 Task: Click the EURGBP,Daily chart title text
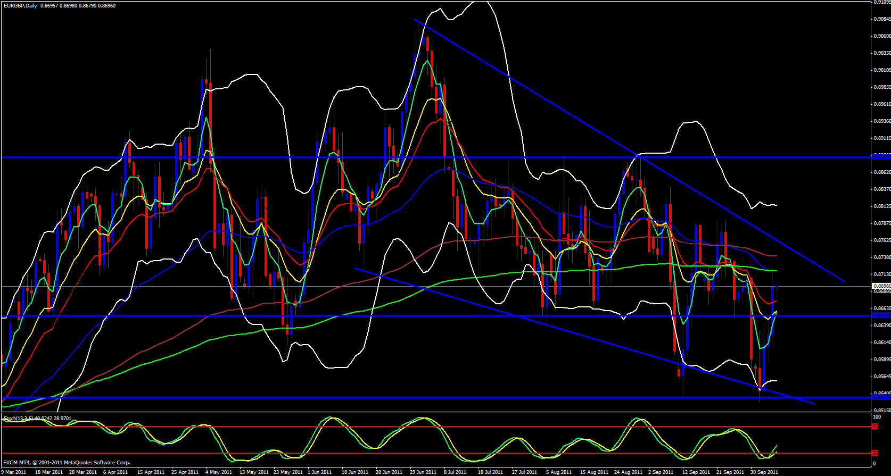[x=21, y=5]
